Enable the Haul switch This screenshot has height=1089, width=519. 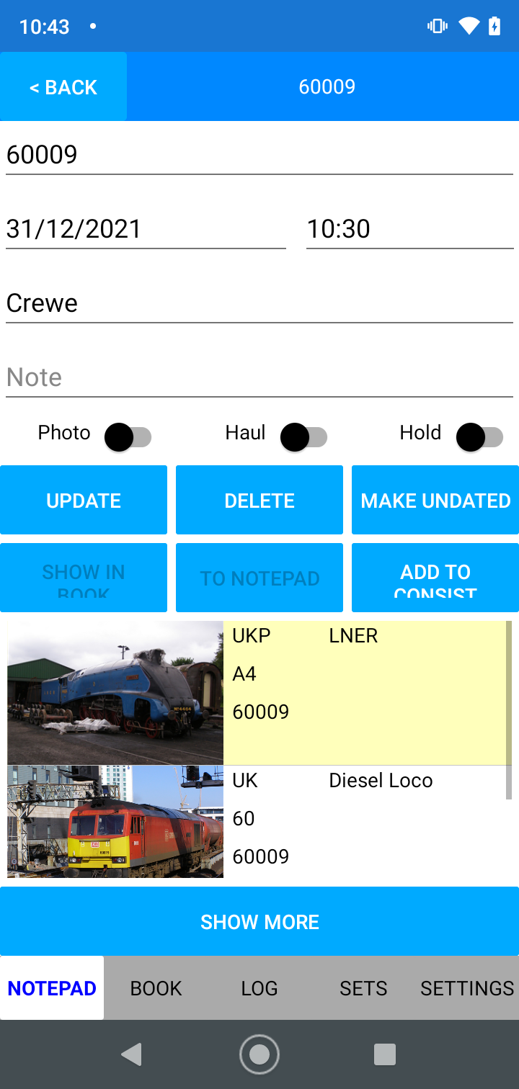(x=303, y=436)
